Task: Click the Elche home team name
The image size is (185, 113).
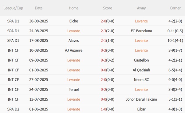Action: [74, 21]
